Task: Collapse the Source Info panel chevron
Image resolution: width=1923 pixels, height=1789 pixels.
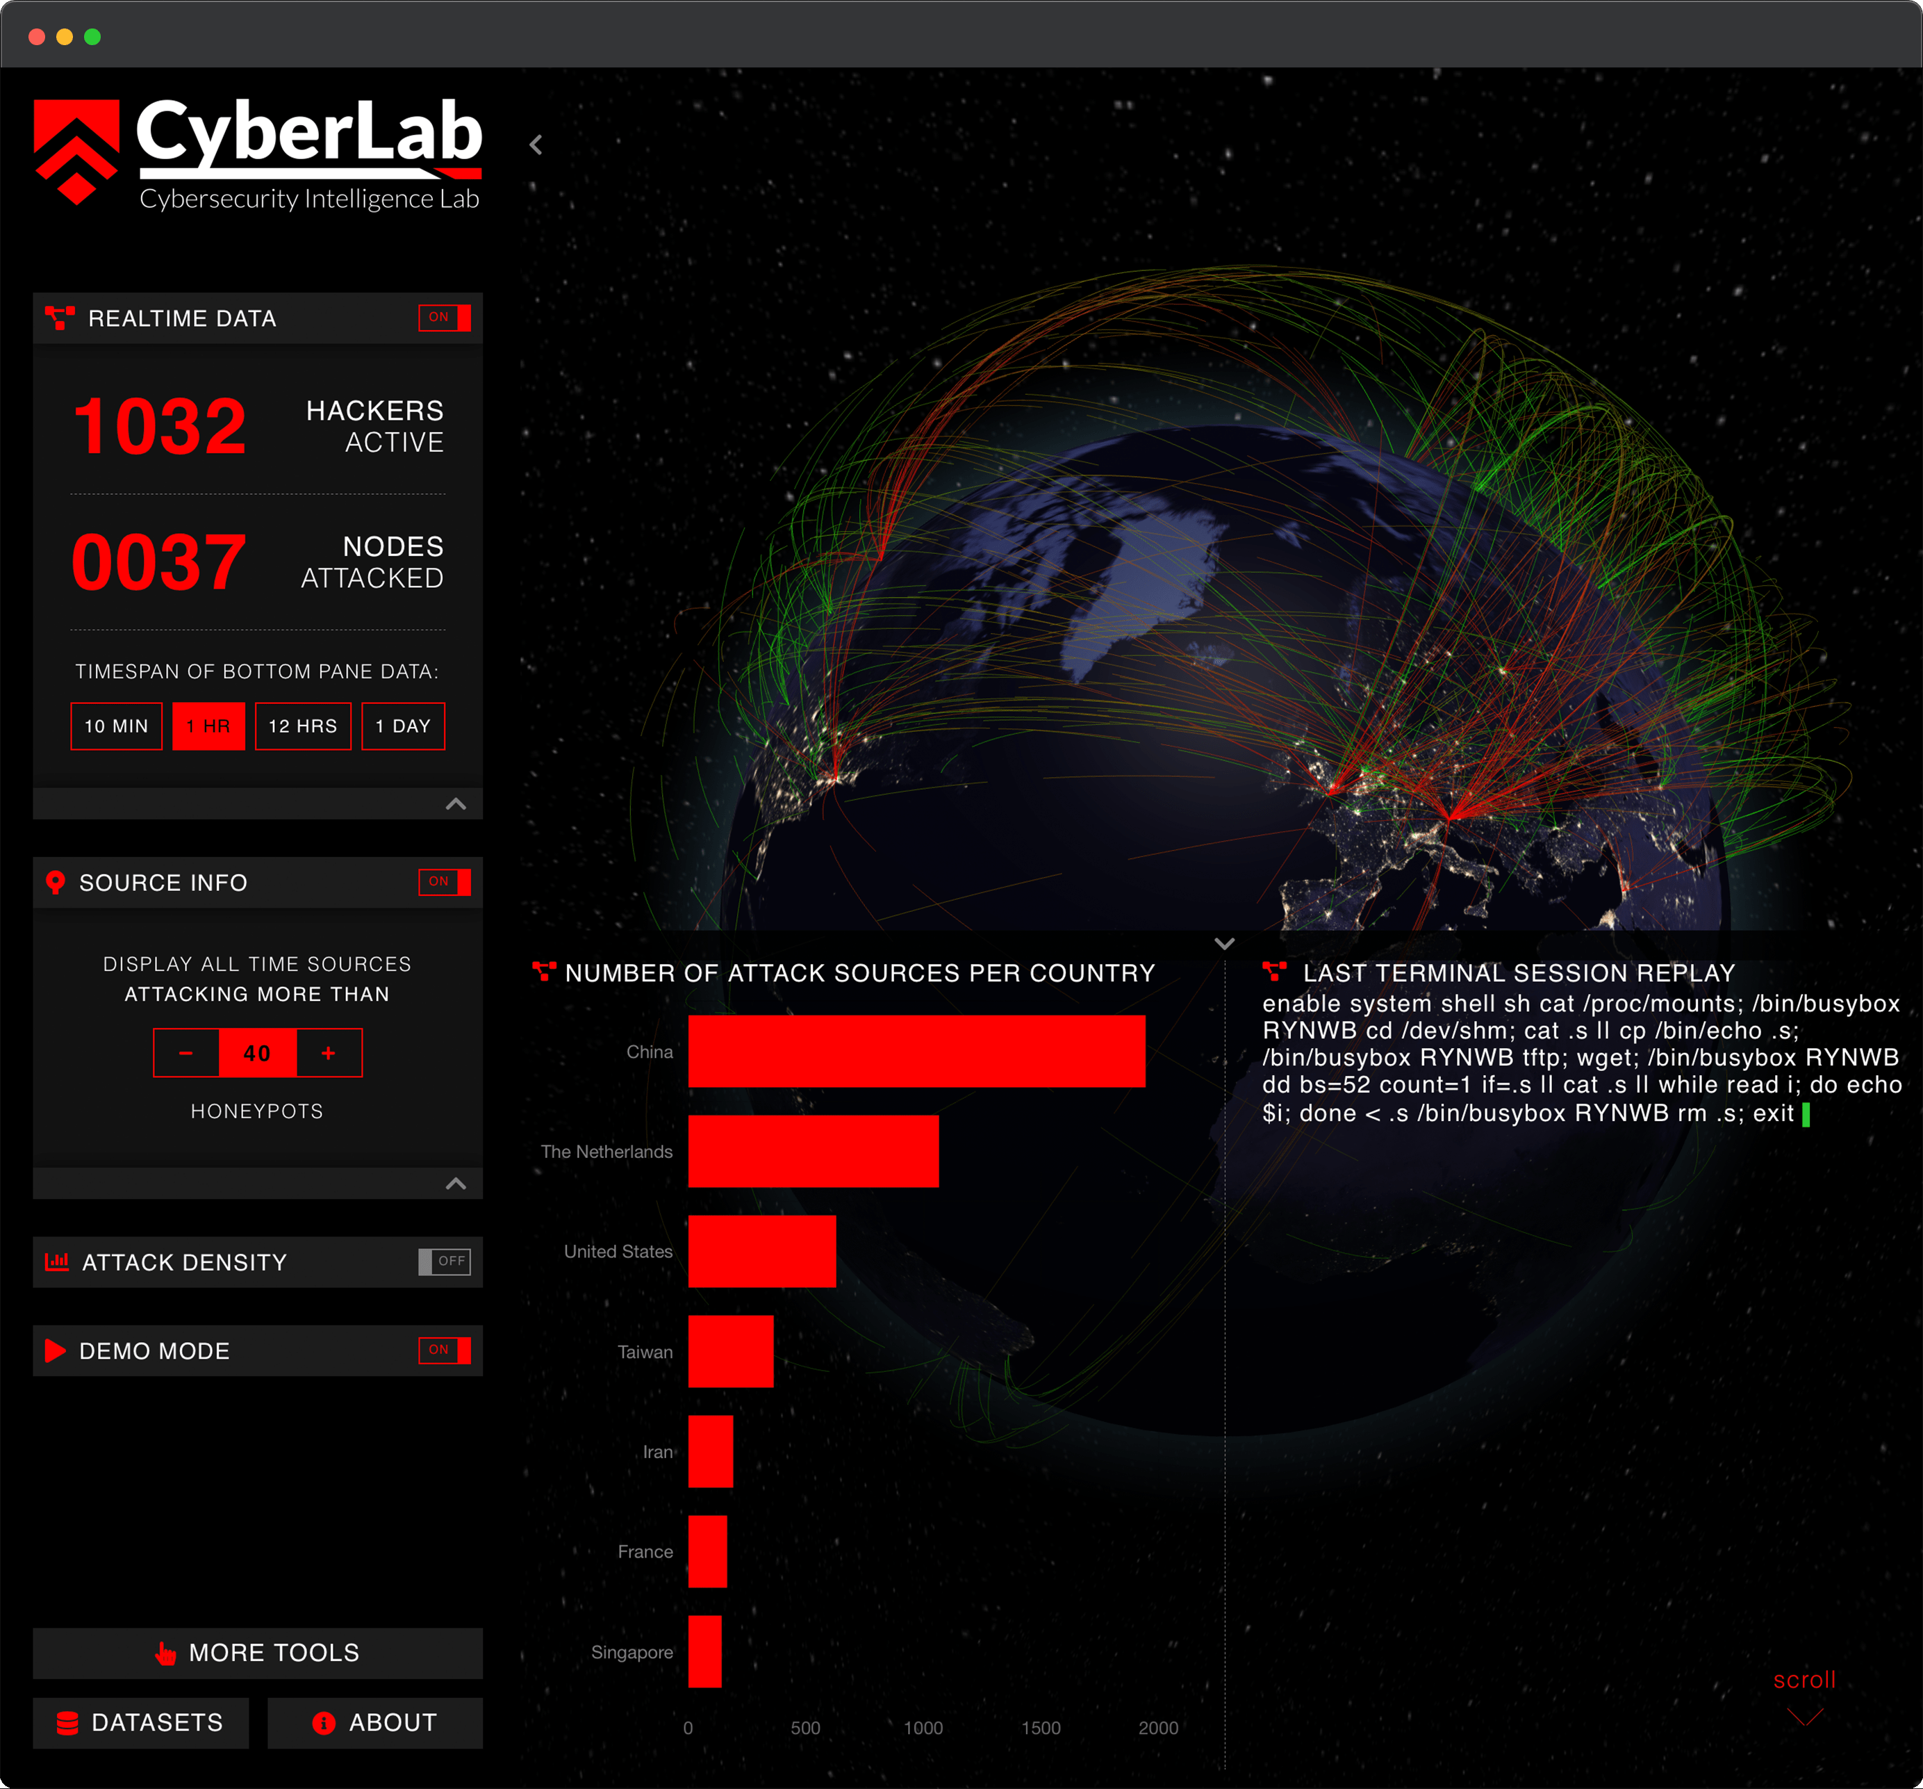Action: tap(456, 1184)
